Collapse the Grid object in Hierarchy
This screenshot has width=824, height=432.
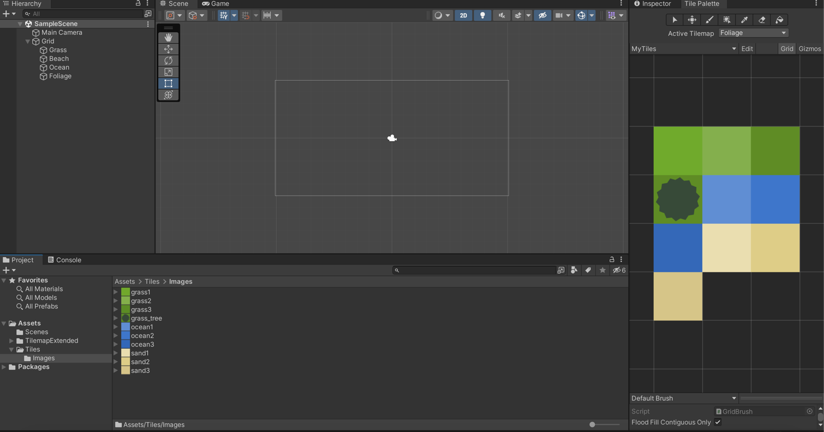[28, 41]
